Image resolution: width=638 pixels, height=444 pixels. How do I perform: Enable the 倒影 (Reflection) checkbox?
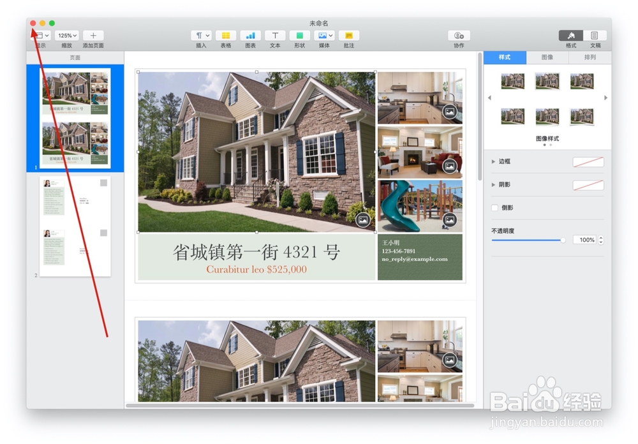[x=495, y=208]
